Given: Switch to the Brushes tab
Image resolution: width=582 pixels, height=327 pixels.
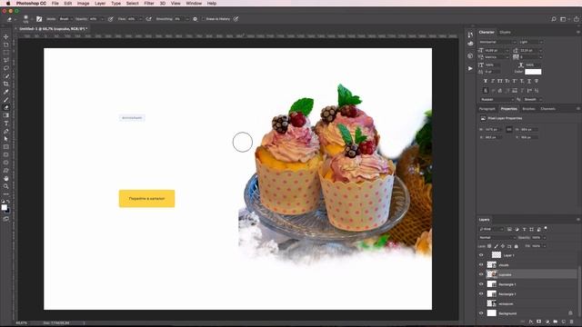Looking at the screenshot, I should click(528, 109).
